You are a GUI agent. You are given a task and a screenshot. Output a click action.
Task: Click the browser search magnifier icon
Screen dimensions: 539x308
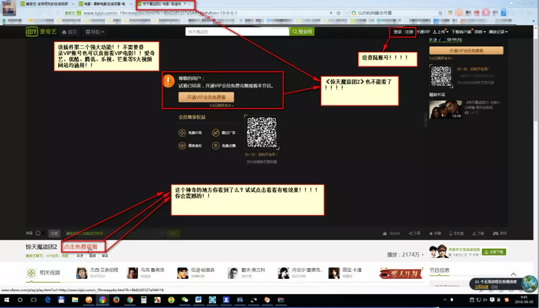[440, 13]
